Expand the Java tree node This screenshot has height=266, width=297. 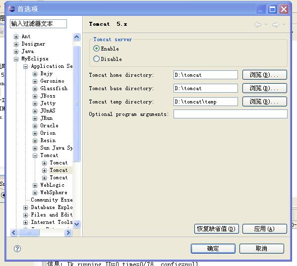coord(16,52)
